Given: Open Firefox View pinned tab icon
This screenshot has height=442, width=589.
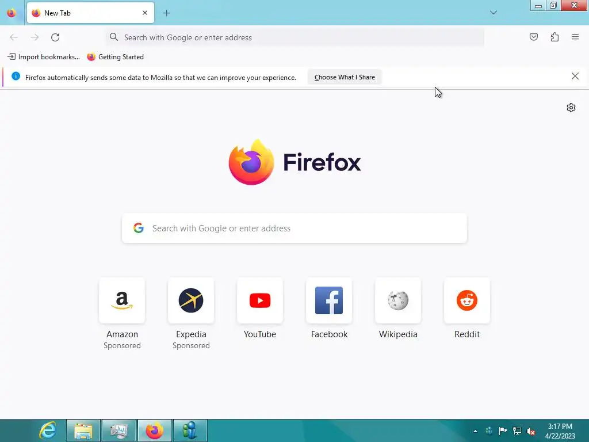Looking at the screenshot, I should 12,13.
